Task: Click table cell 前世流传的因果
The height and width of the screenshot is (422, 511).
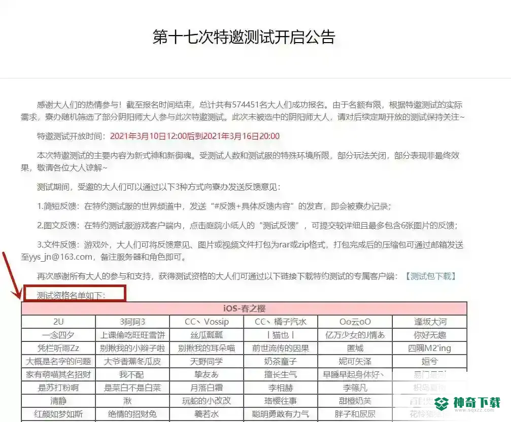Action: (281, 348)
